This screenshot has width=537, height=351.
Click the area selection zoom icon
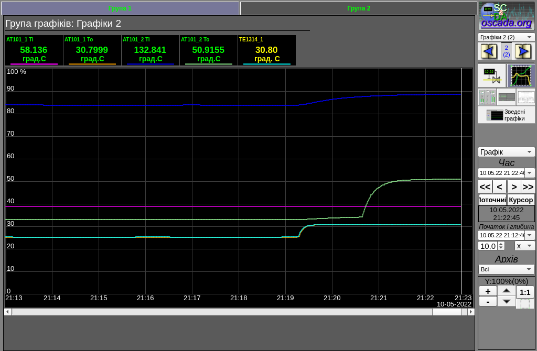coord(525,304)
